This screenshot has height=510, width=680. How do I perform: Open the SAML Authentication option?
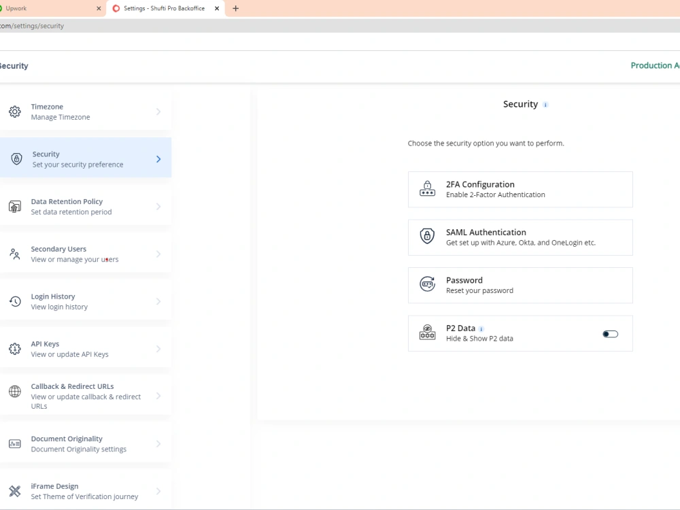[x=520, y=237]
